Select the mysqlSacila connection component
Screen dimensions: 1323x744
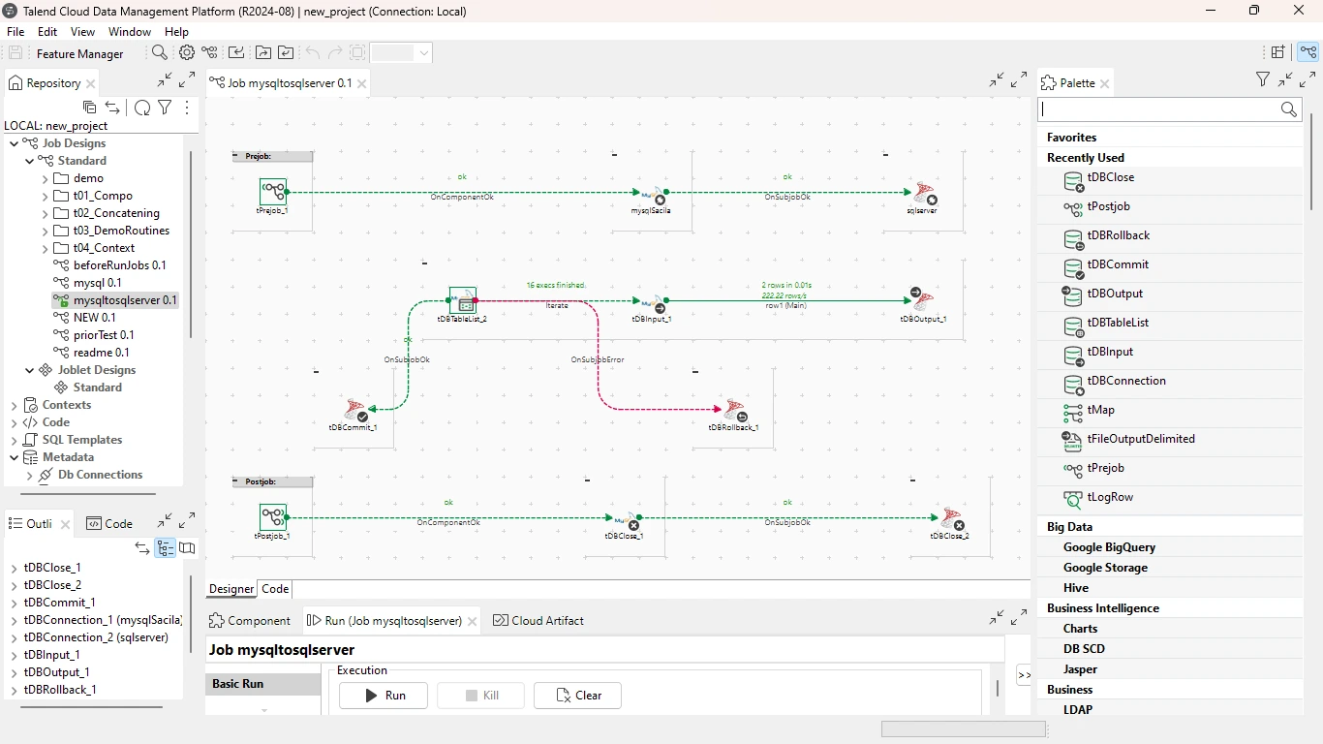click(x=652, y=194)
